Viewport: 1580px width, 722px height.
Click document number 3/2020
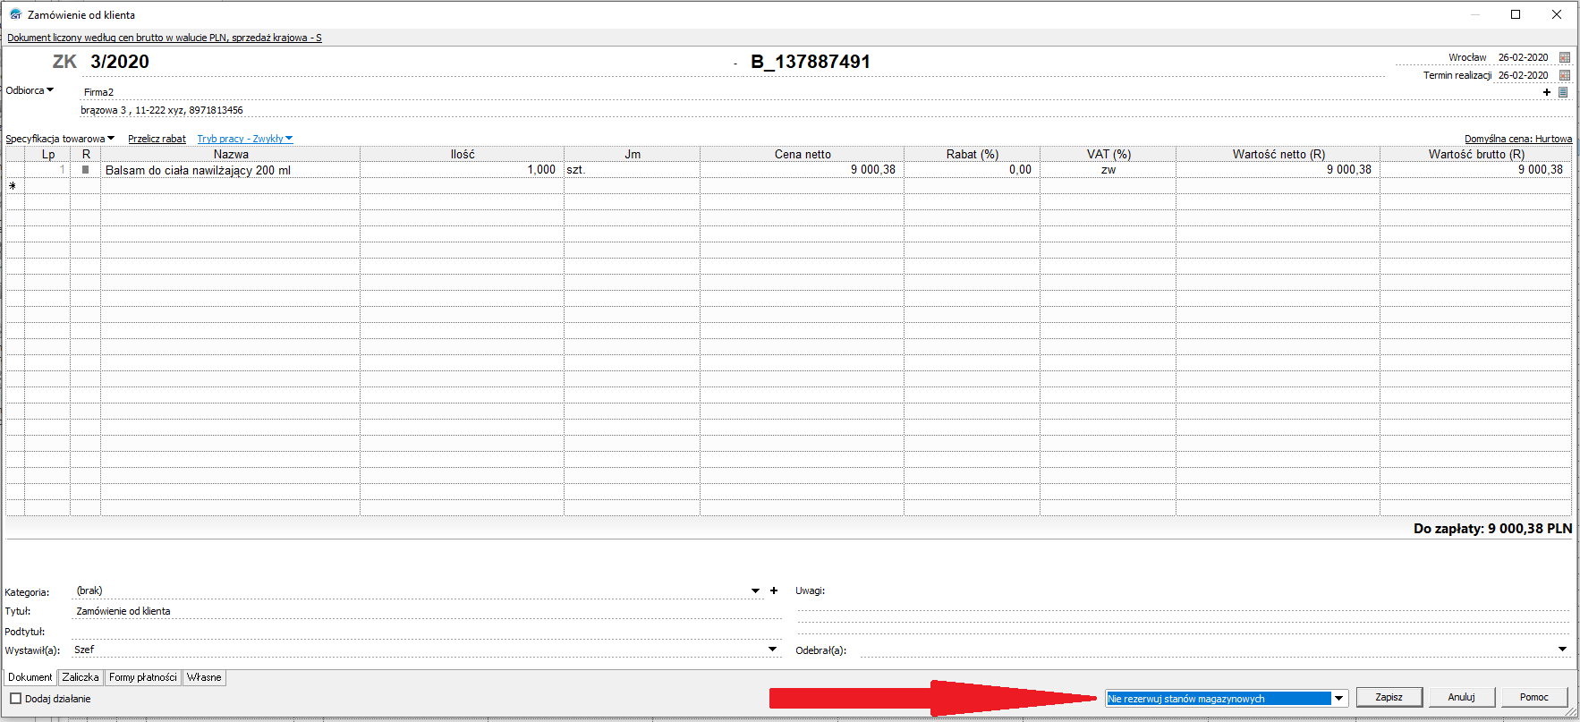(x=120, y=62)
